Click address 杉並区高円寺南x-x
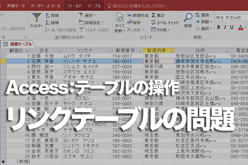Screen dimensions: 248x165 click(203, 141)
